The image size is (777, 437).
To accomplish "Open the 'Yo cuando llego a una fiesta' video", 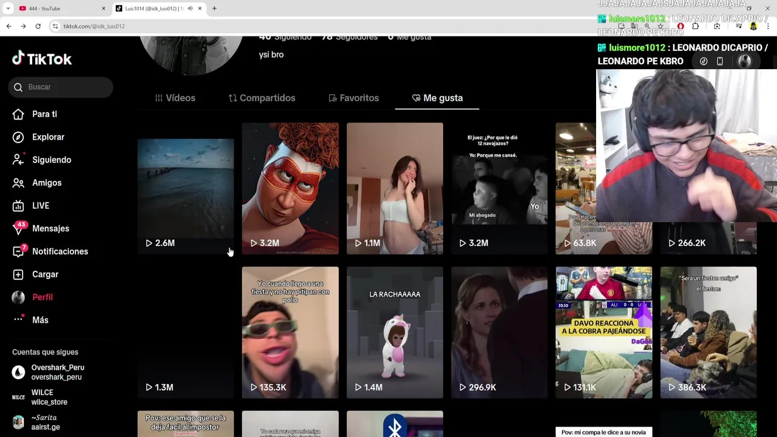I will (290, 333).
